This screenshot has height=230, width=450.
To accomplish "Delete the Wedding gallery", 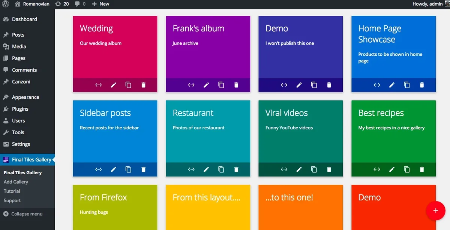I will click(143, 85).
